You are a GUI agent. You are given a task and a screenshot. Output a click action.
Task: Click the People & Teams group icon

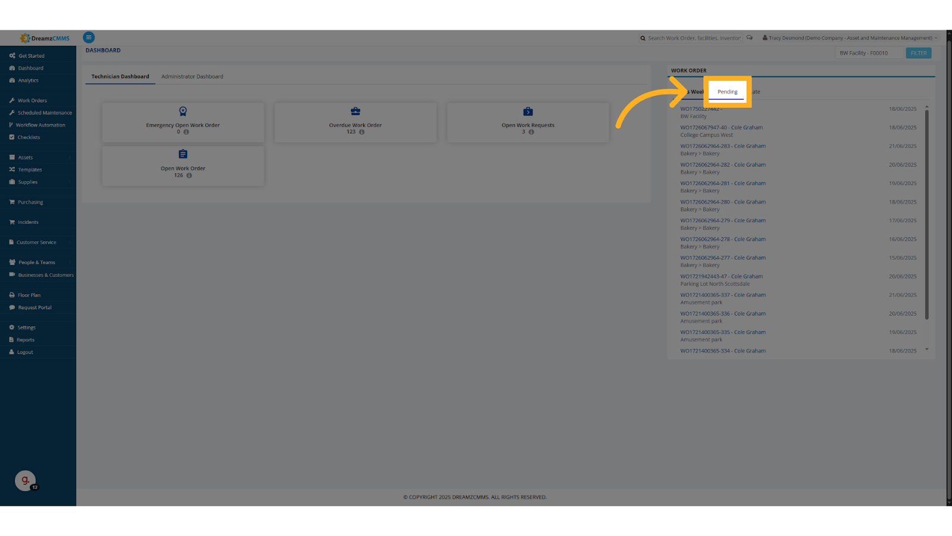coord(12,262)
